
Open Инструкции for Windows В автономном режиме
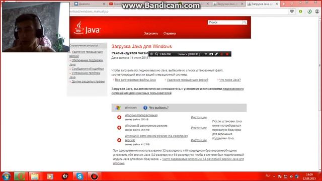[199, 128]
